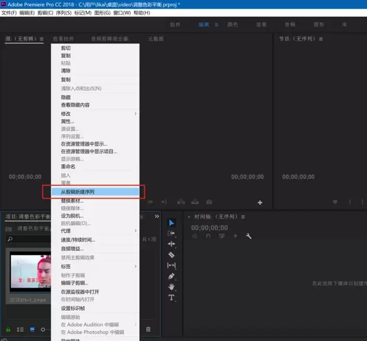Viewport: 367px width, 341px height.
Task: Click the trash delete icon in project panel
Action: 148,329
